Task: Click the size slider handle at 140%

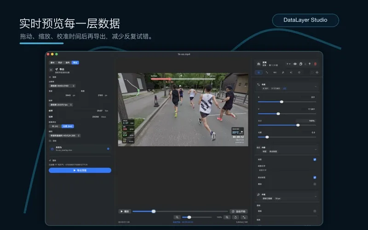Action: (298, 125)
